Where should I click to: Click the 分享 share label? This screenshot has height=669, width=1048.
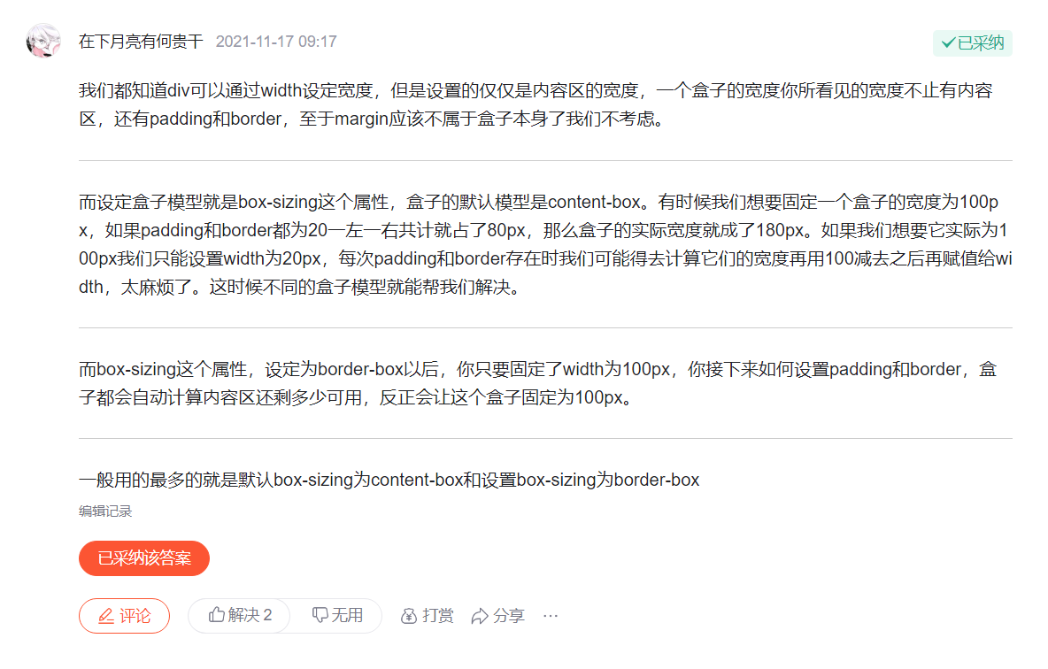[509, 616]
